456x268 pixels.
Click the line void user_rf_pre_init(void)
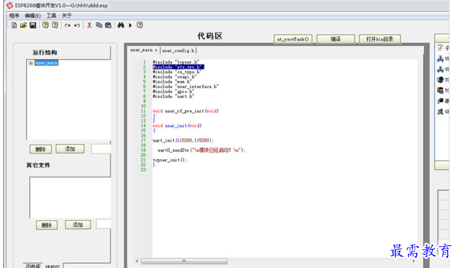186,111
